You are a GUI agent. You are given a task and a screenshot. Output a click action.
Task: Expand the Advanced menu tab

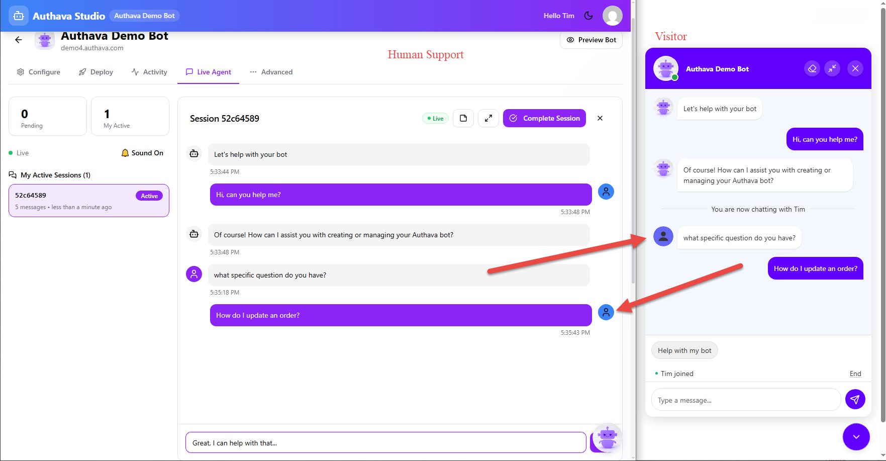[271, 72]
